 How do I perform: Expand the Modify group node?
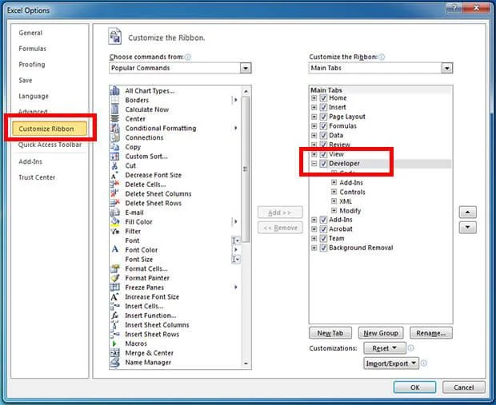pos(334,210)
